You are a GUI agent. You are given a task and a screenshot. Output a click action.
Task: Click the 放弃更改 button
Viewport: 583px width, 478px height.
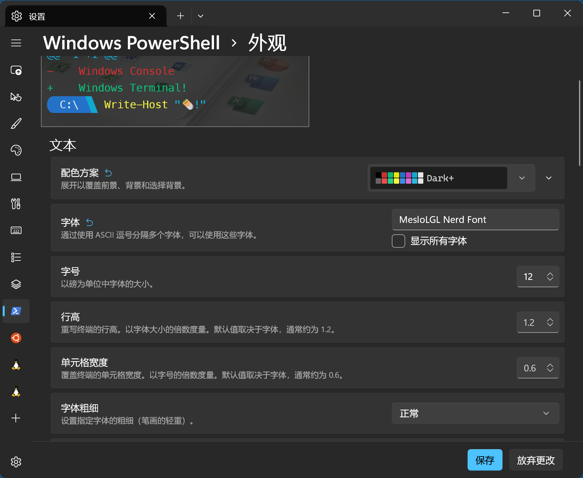pos(536,460)
